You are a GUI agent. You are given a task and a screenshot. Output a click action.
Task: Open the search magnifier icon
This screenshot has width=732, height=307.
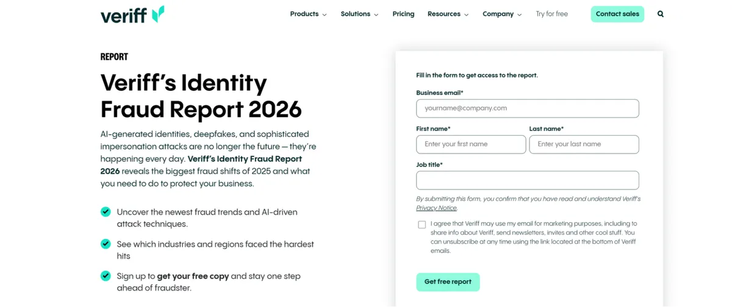pos(661,14)
